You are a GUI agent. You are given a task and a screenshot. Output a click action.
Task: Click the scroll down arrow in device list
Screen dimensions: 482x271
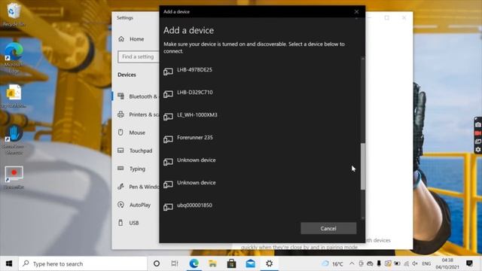tap(363, 218)
